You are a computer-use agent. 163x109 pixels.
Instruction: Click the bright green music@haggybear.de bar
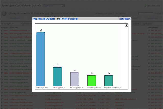pos(92,80)
